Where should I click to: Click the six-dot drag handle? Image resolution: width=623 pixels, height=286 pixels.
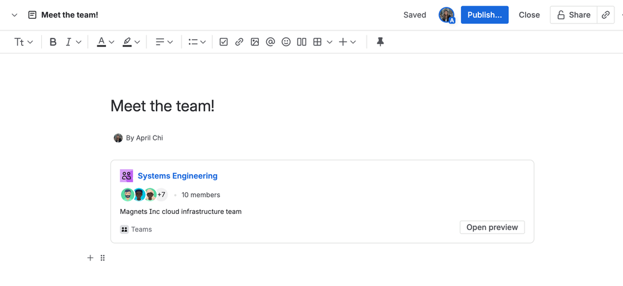point(102,258)
